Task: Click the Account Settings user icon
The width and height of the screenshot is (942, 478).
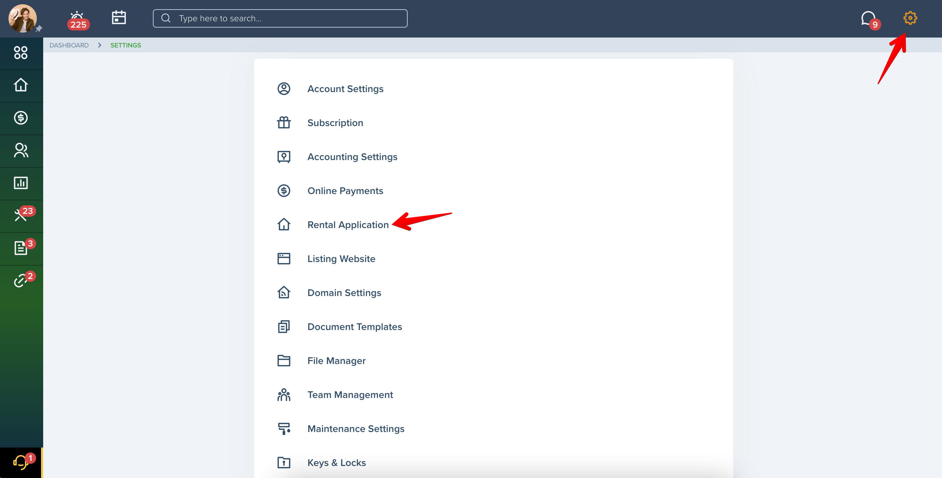Action: click(284, 89)
